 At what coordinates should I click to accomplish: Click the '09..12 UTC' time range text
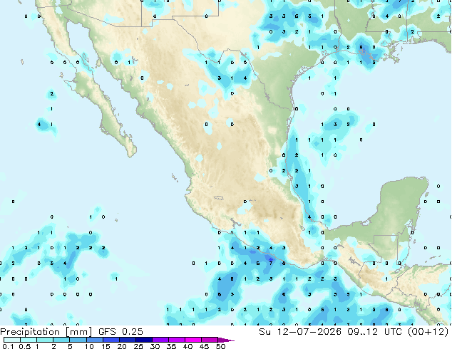tap(375, 331)
